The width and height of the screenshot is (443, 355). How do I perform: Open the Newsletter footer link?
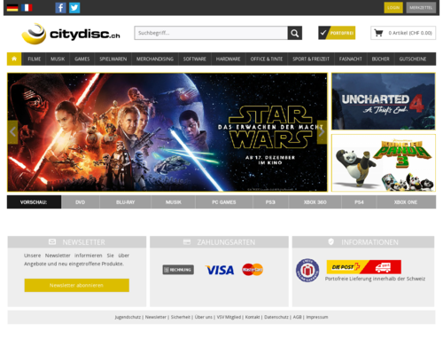click(156, 317)
